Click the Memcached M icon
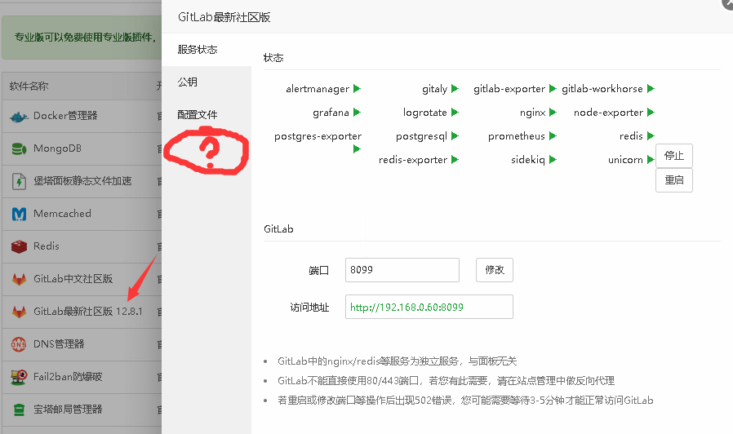Image resolution: width=733 pixels, height=434 pixels. (19, 214)
